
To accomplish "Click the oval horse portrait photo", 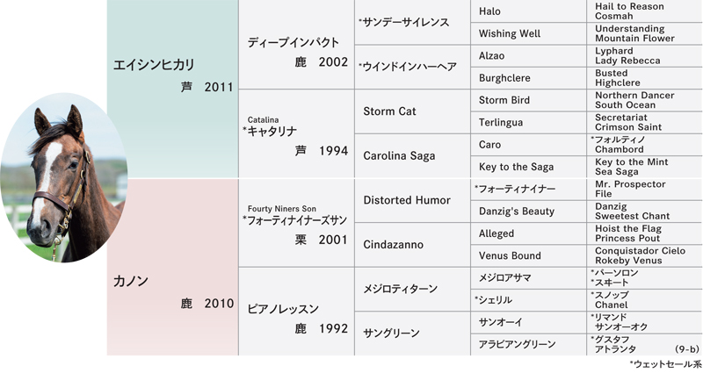I will (x=64, y=178).
